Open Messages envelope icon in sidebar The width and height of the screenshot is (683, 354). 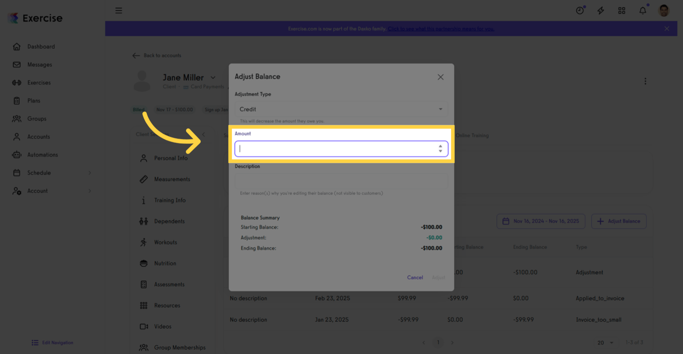click(x=16, y=64)
